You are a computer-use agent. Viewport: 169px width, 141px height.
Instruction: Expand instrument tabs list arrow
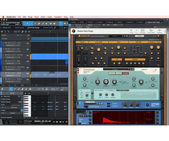pyautogui.click(x=162, y=22)
